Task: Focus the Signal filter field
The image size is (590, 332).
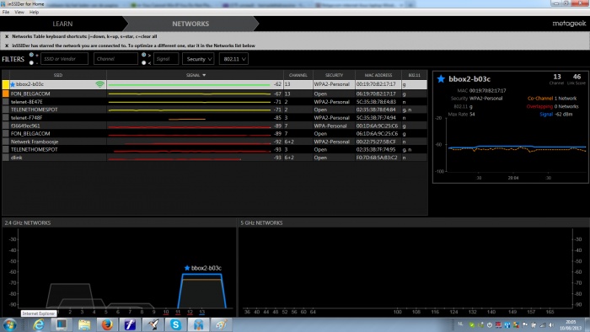Action: 166,59
